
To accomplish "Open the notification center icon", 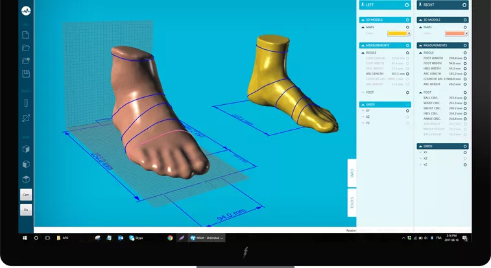I will click(465, 238).
